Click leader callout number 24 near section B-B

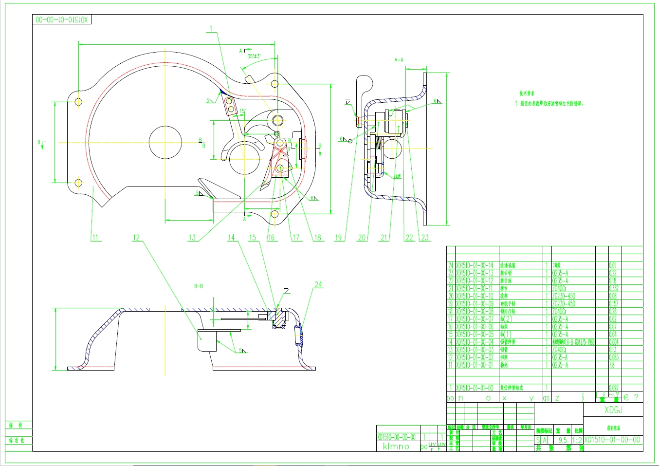318,284
